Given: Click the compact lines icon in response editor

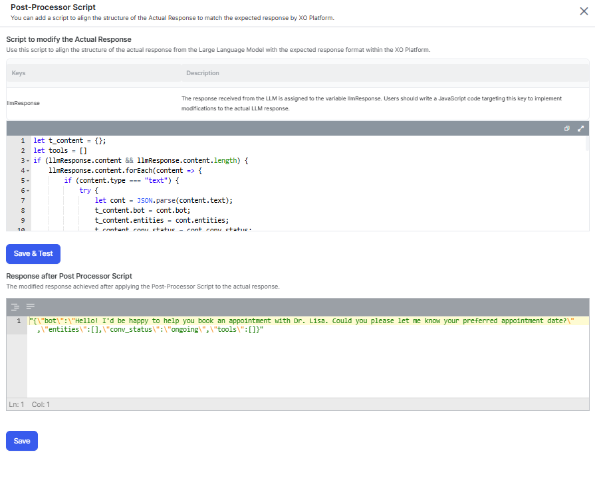Looking at the screenshot, I should pos(30,307).
